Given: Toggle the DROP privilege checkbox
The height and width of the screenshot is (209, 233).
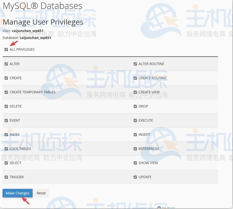Looking at the screenshot, I should click(x=135, y=106).
